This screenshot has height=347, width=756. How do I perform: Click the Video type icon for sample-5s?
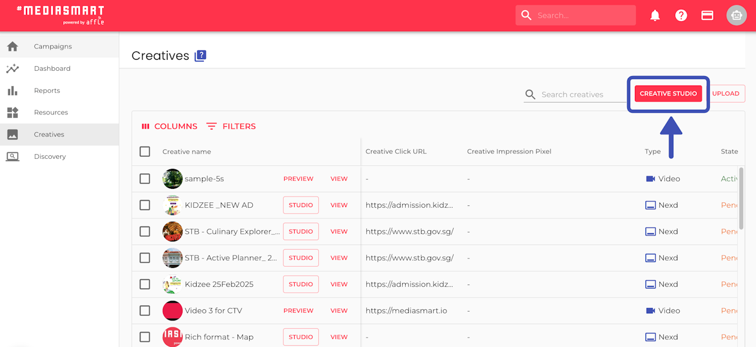(x=650, y=179)
